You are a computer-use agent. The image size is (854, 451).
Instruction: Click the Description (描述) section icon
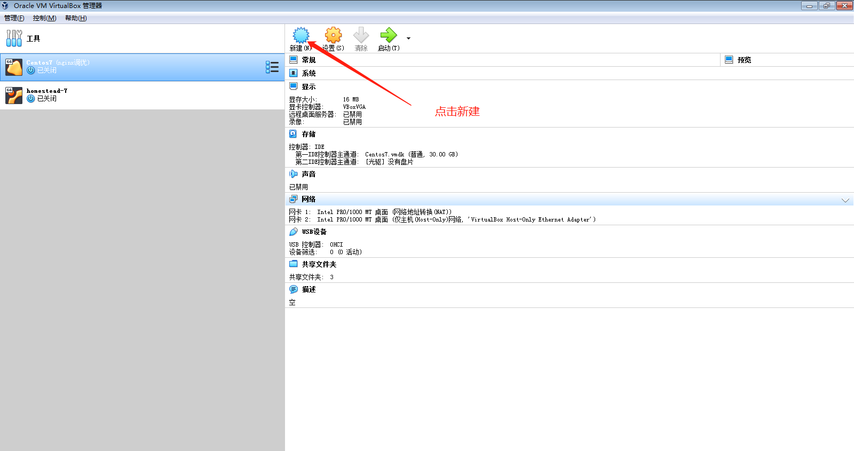(294, 289)
